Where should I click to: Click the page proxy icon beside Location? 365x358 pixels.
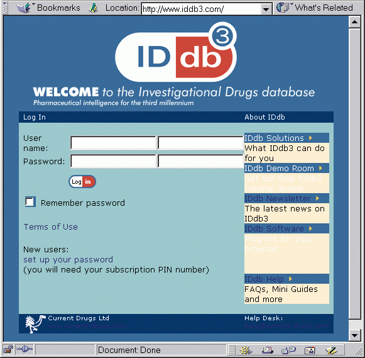pos(93,8)
